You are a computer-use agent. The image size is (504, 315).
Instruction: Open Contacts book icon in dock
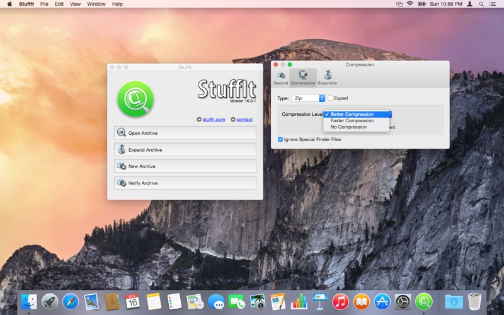112,302
